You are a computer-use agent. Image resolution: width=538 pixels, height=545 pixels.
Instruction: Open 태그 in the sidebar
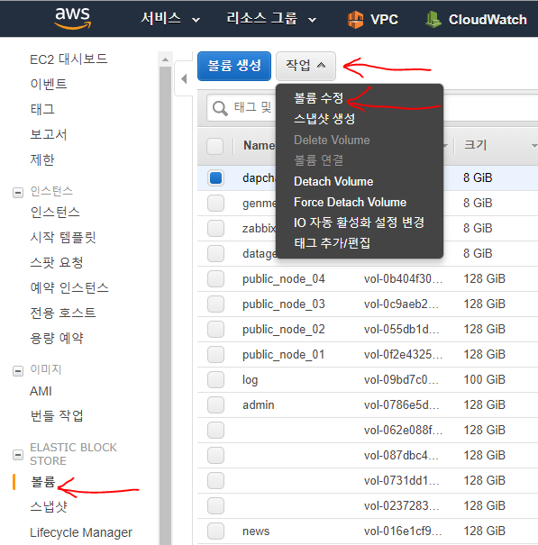42,109
